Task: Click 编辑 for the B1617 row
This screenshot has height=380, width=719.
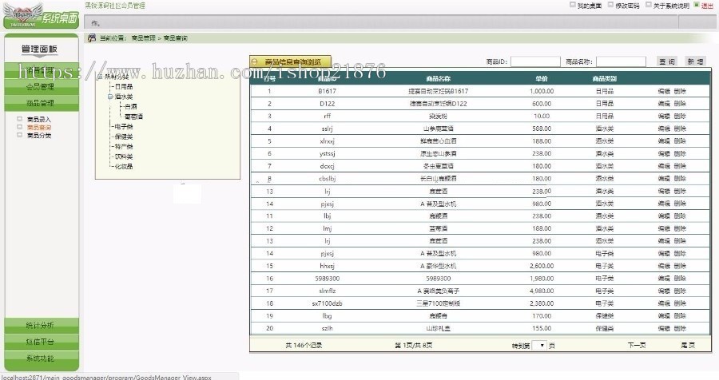Action: 664,91
